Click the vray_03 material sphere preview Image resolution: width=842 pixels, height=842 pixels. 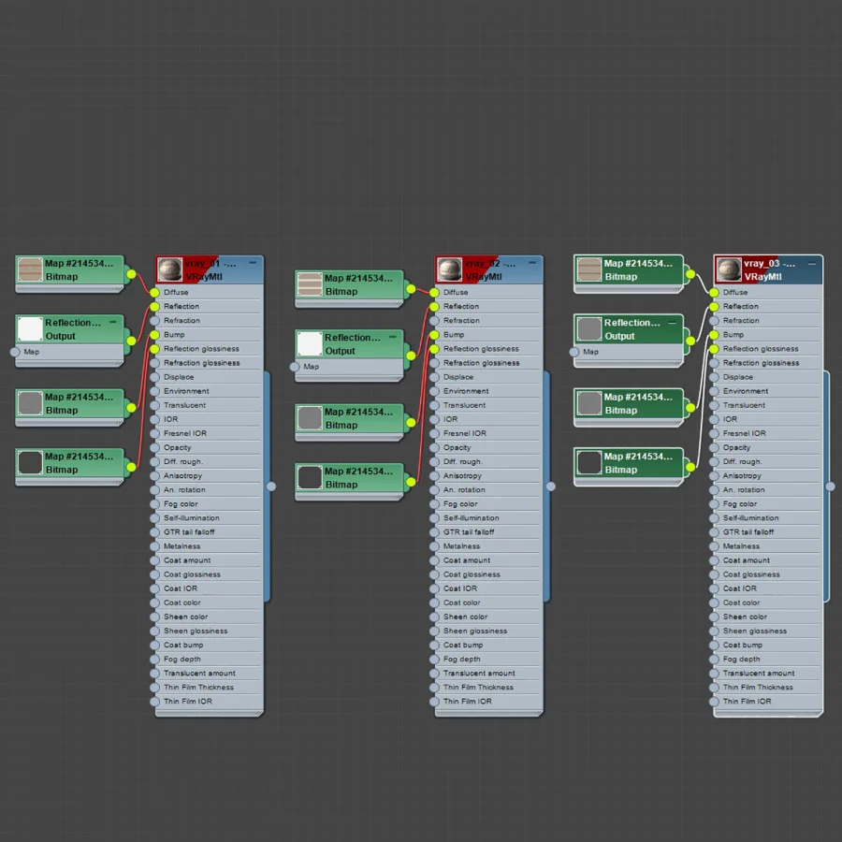[x=729, y=269]
